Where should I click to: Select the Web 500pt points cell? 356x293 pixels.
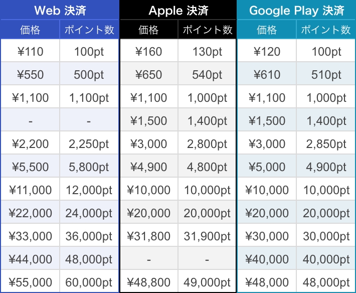[89, 74]
